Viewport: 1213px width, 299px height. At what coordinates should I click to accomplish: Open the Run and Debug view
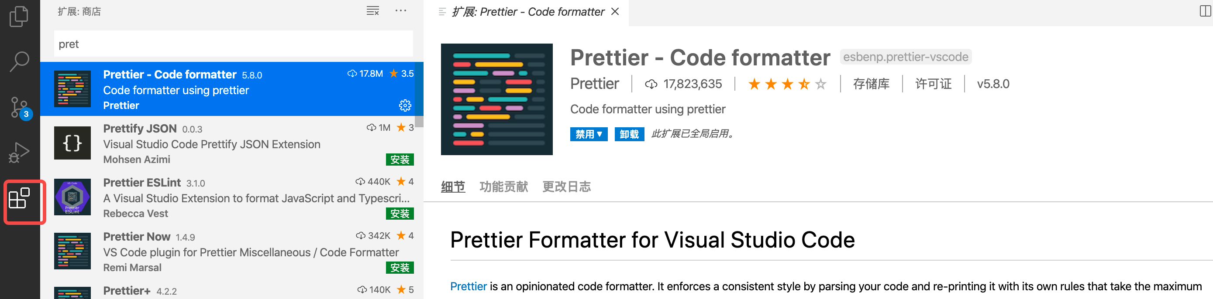19,152
